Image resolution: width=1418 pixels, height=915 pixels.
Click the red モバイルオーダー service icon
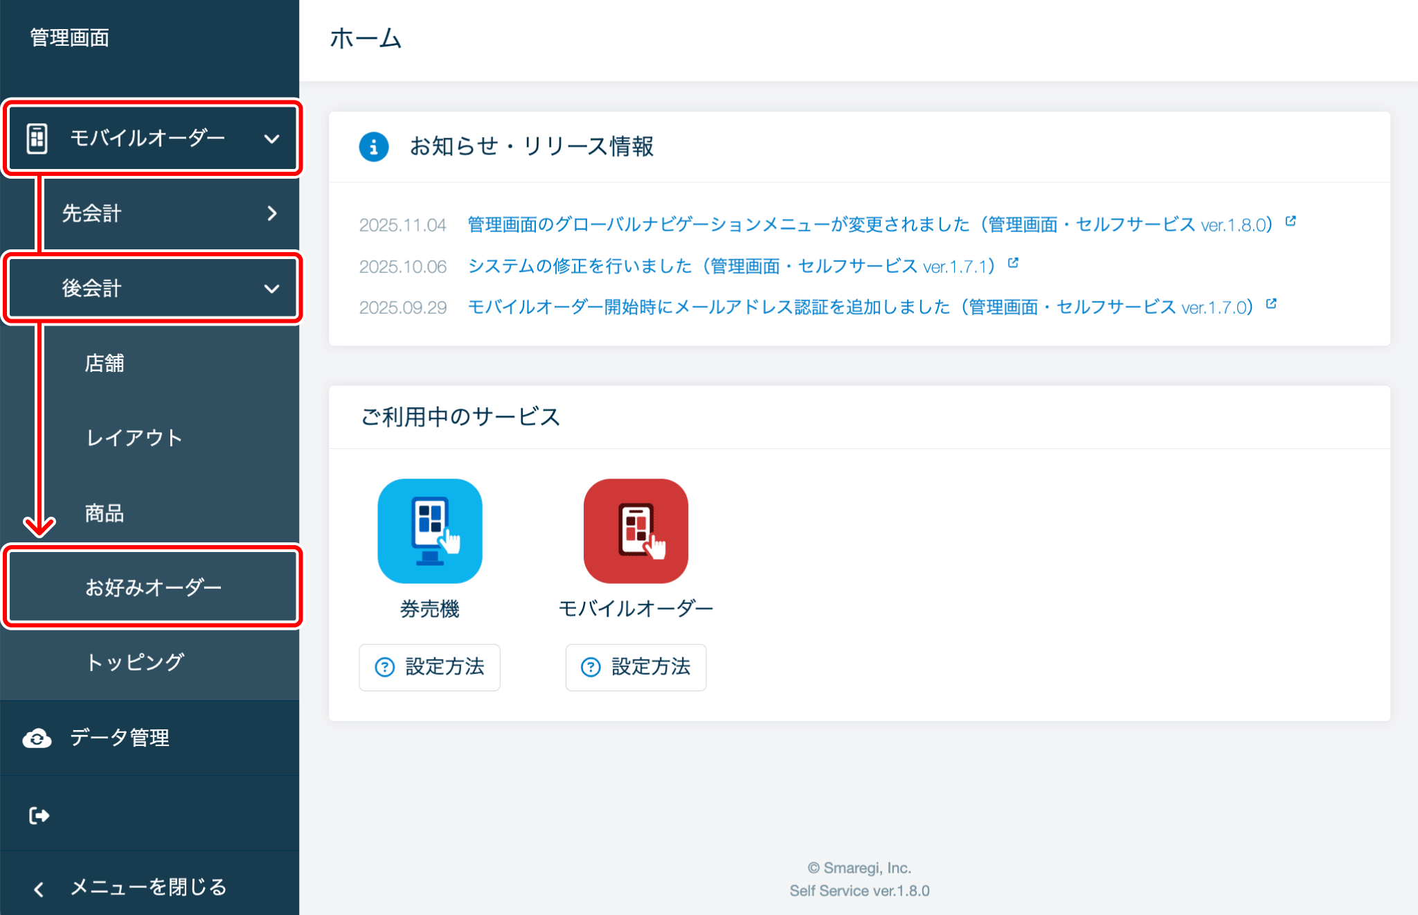click(636, 531)
